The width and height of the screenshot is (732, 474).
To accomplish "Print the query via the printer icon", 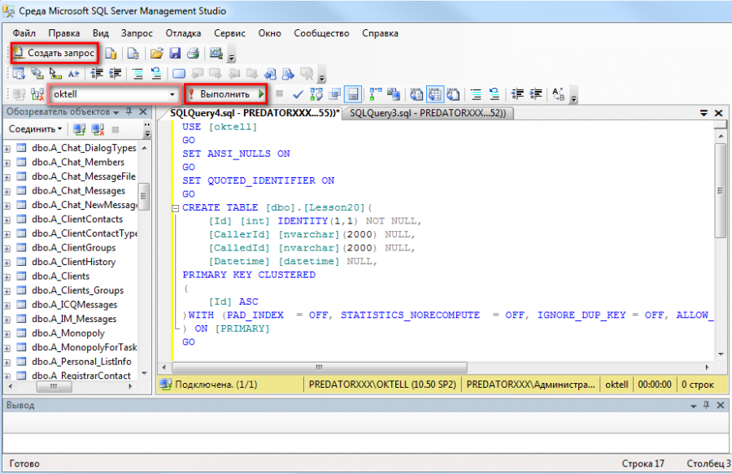I will [195, 52].
